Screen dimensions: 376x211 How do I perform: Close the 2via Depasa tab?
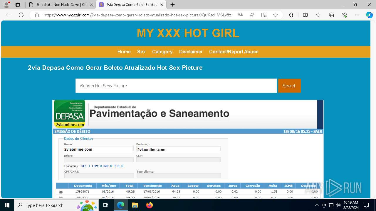[162, 5]
